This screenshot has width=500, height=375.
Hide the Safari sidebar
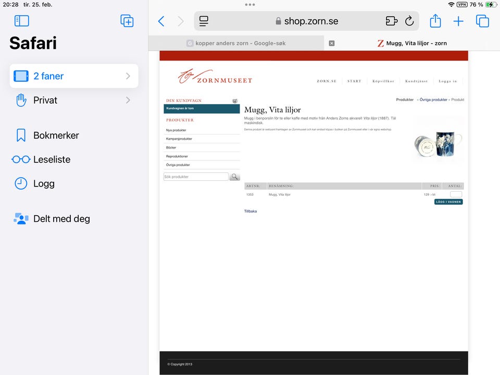pyautogui.click(x=22, y=21)
